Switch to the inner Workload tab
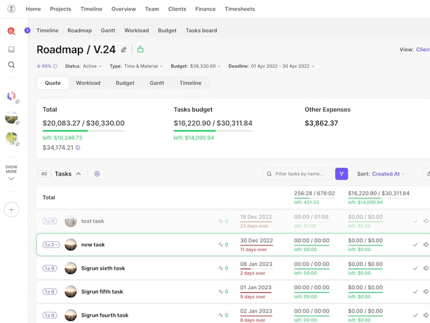Viewport: 430px width, 323px height. pos(88,83)
